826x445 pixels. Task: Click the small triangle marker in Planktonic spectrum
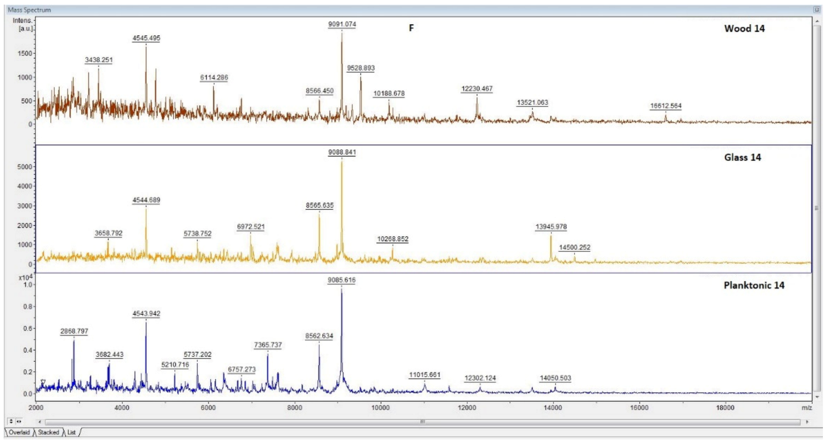point(43,382)
